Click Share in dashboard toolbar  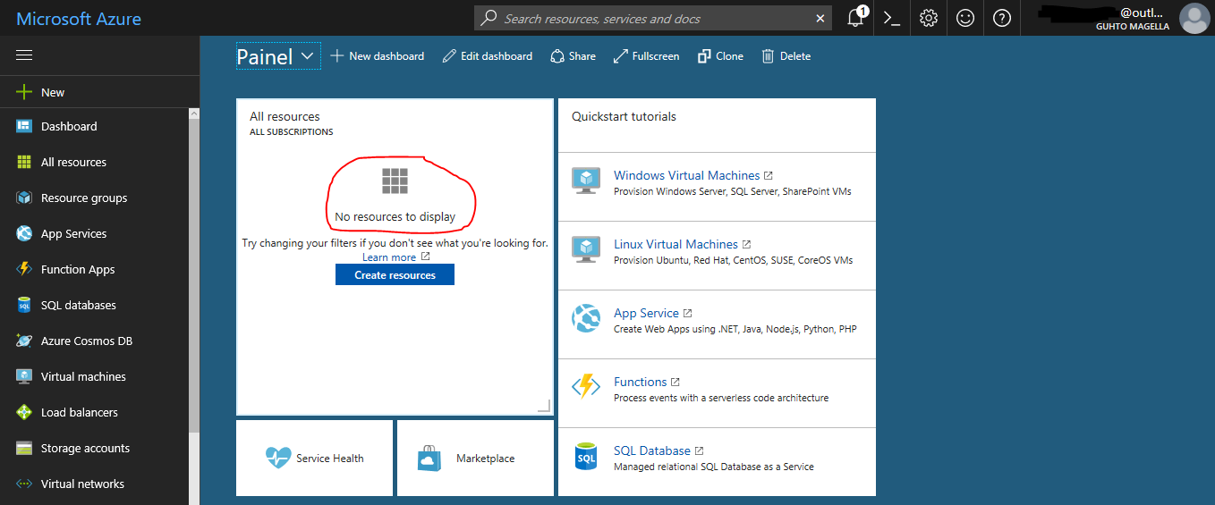coord(573,55)
